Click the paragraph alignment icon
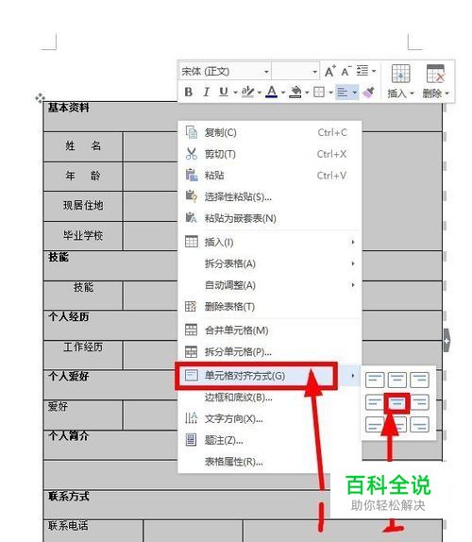Image resolution: width=472 pixels, height=542 pixels. point(343,93)
